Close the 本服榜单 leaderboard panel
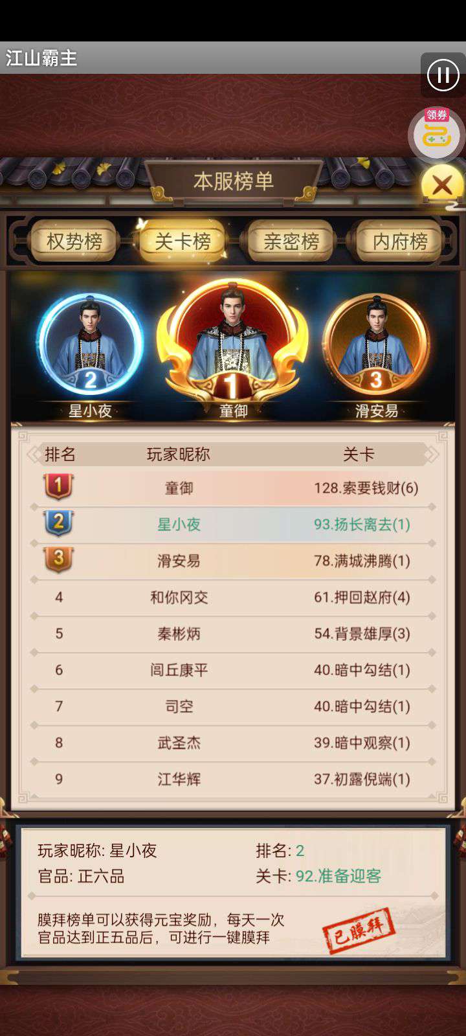The width and height of the screenshot is (466, 1036). click(443, 186)
